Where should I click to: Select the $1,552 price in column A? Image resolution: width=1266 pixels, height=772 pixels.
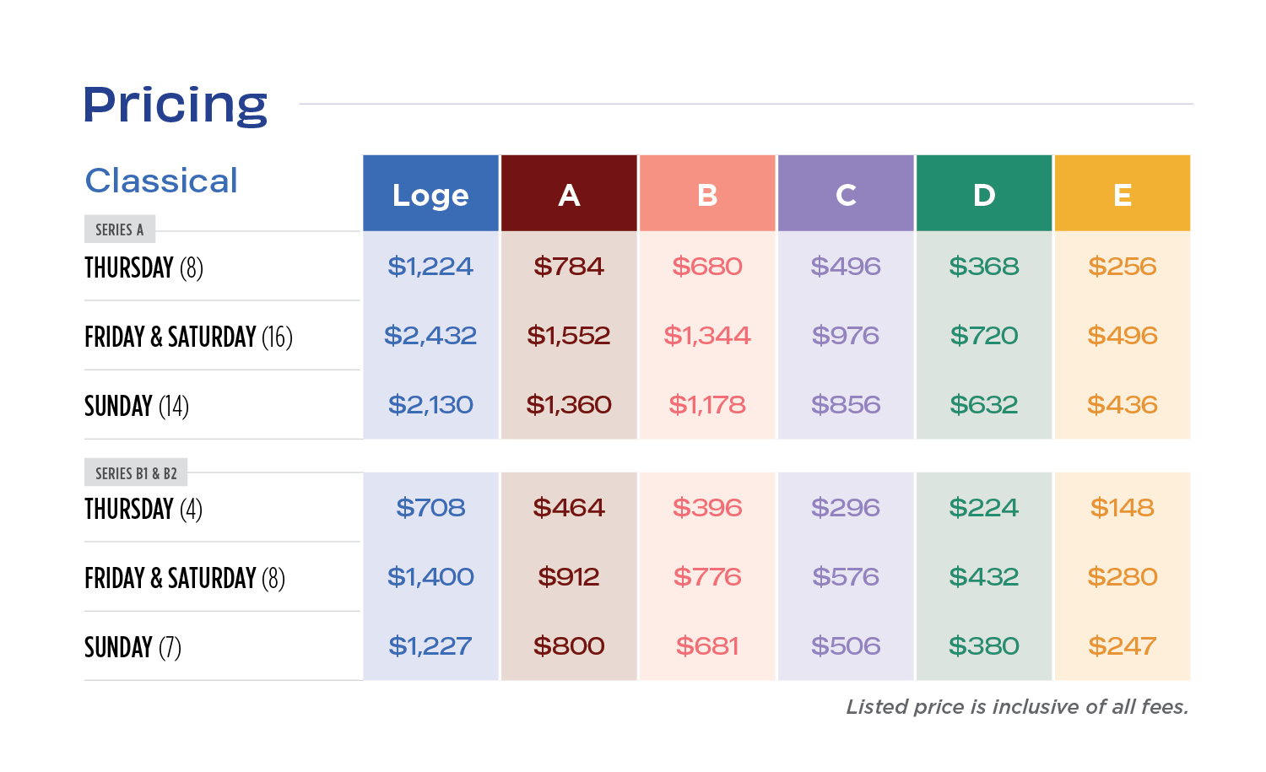coord(569,336)
